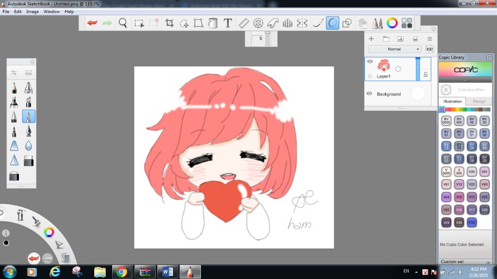Open brush properties sliders icon
The height and width of the screenshot is (279, 497).
tap(14, 73)
